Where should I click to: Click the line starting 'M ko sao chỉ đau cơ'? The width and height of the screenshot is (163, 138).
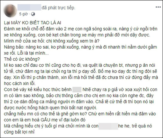79,65
